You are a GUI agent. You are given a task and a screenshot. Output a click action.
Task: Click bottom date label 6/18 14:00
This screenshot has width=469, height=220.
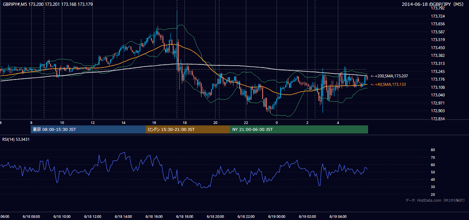(x=123, y=217)
